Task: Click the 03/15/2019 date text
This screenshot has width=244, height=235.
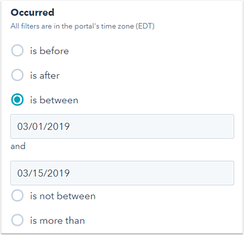Action: pos(43,173)
